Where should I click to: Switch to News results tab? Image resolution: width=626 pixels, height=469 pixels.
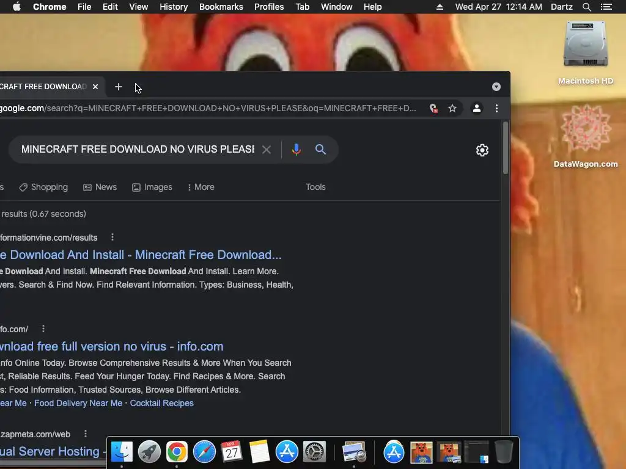click(x=100, y=187)
